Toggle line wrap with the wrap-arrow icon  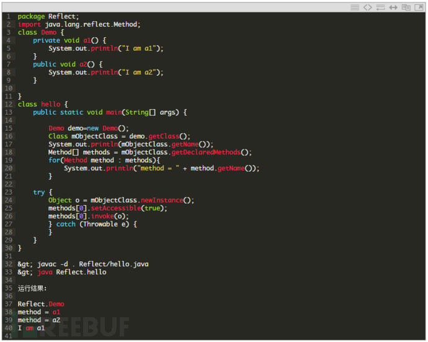380,7
